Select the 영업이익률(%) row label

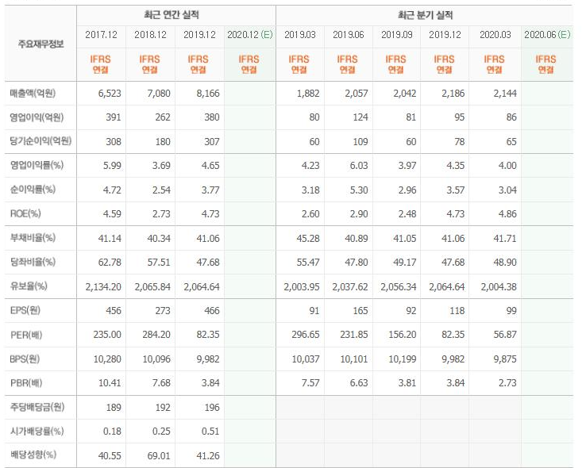click(x=37, y=165)
